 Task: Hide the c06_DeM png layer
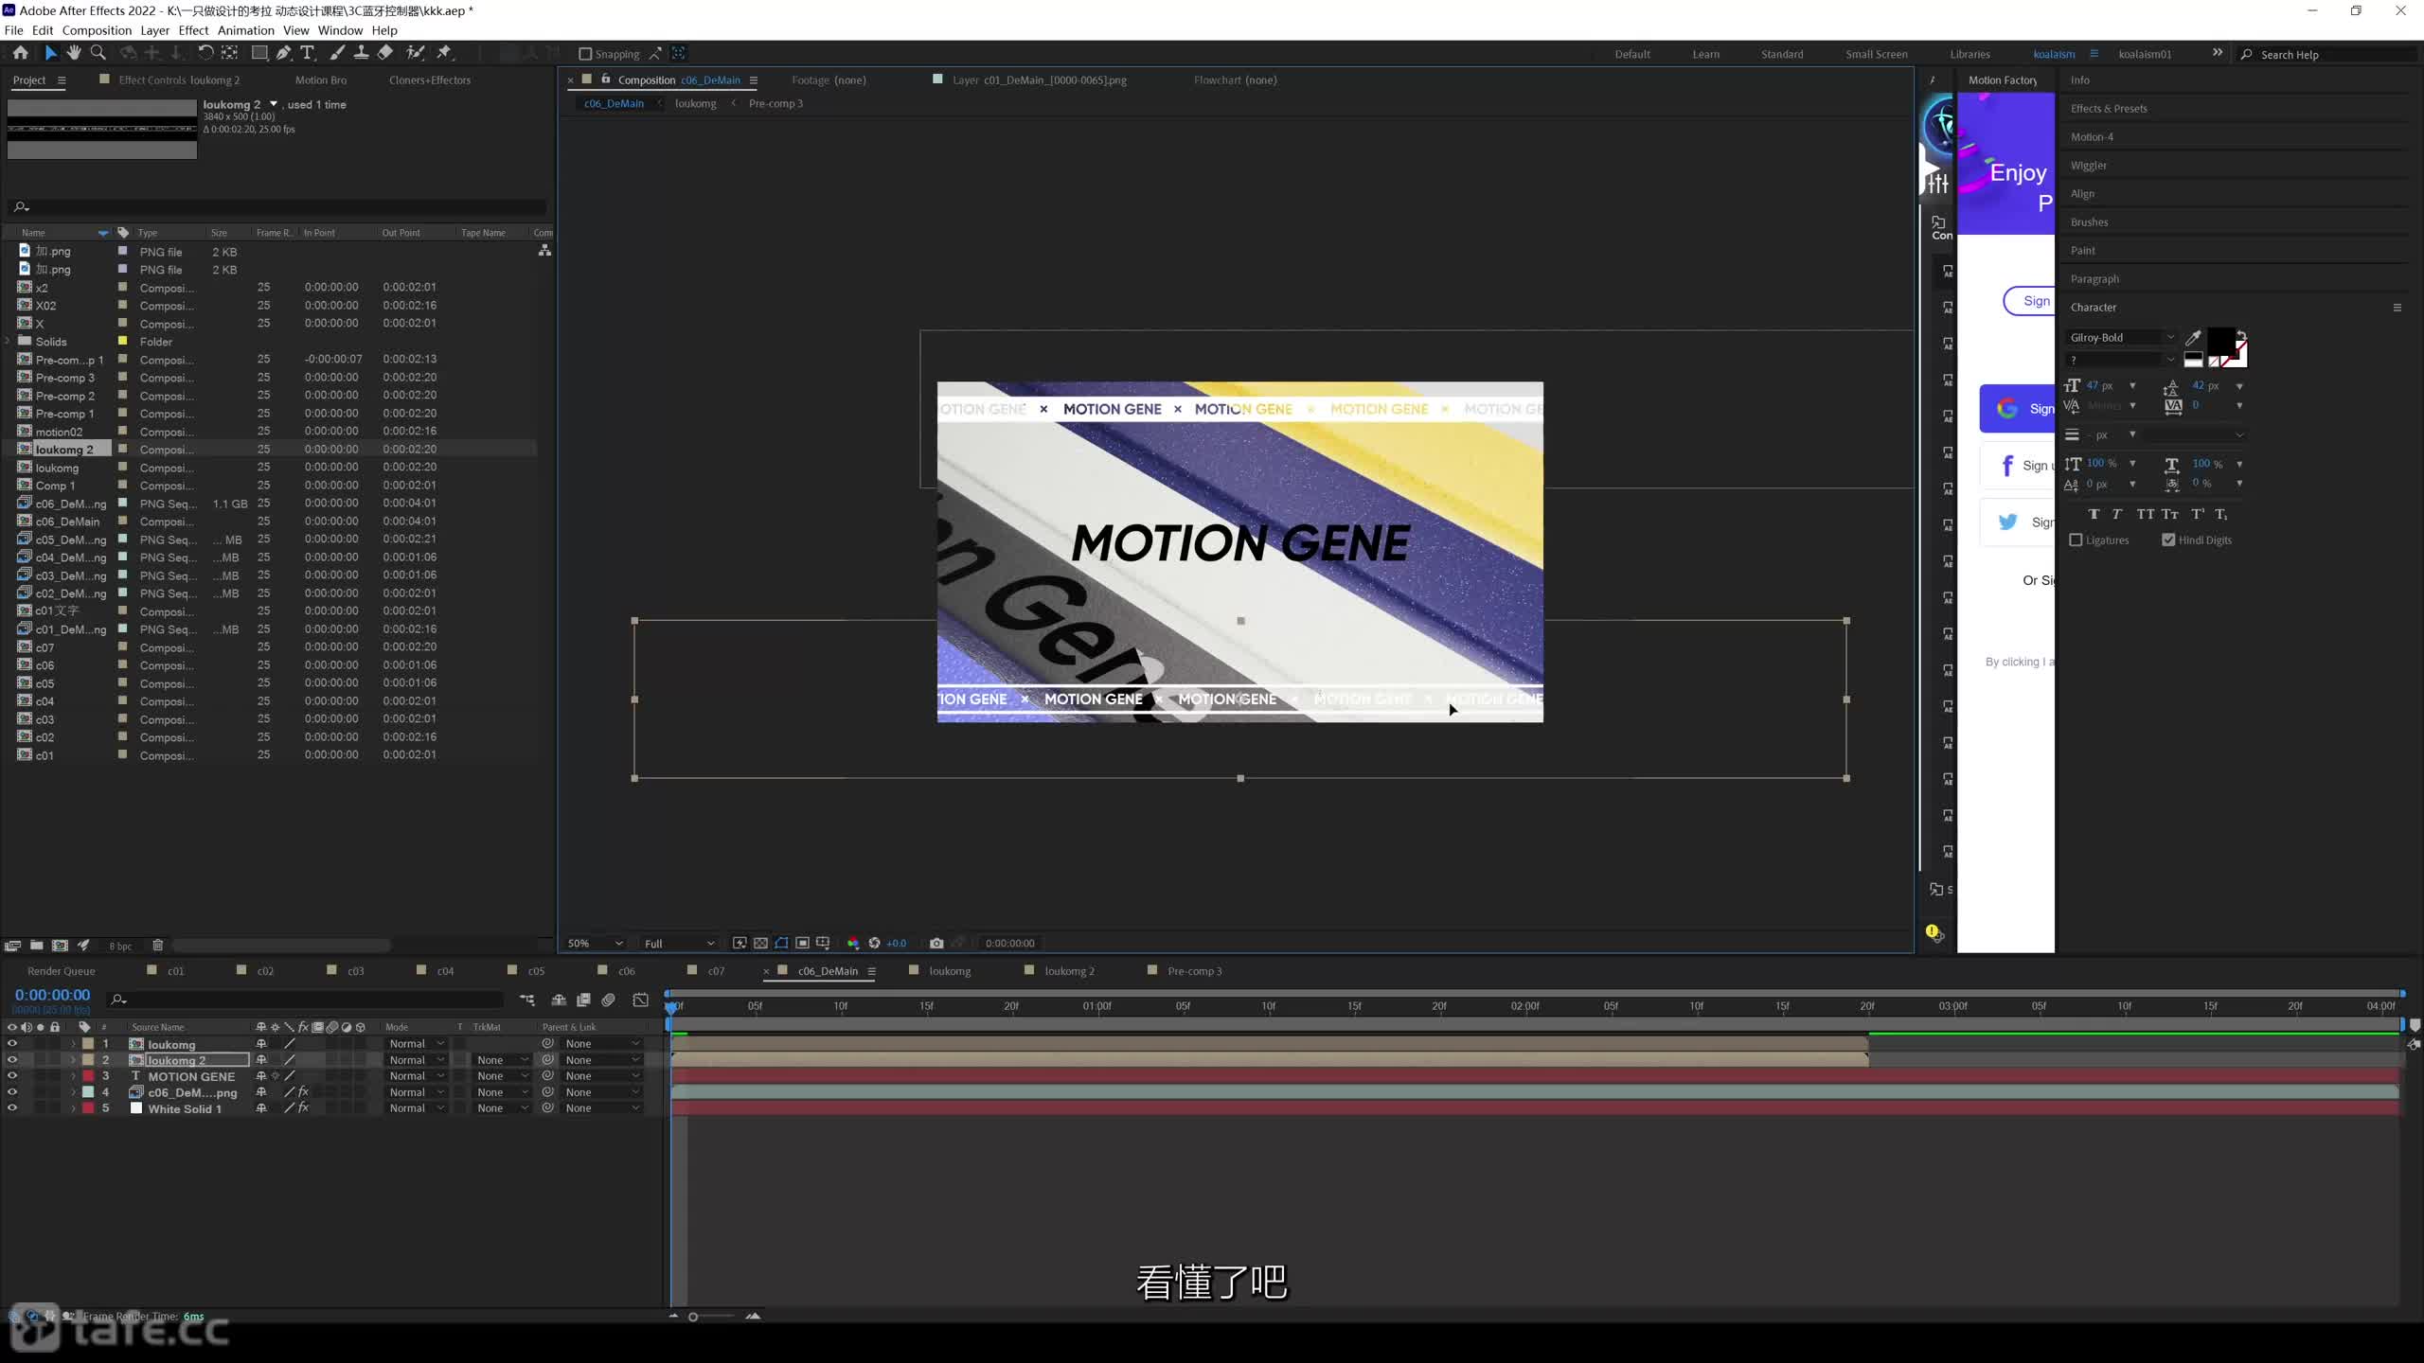point(11,1092)
